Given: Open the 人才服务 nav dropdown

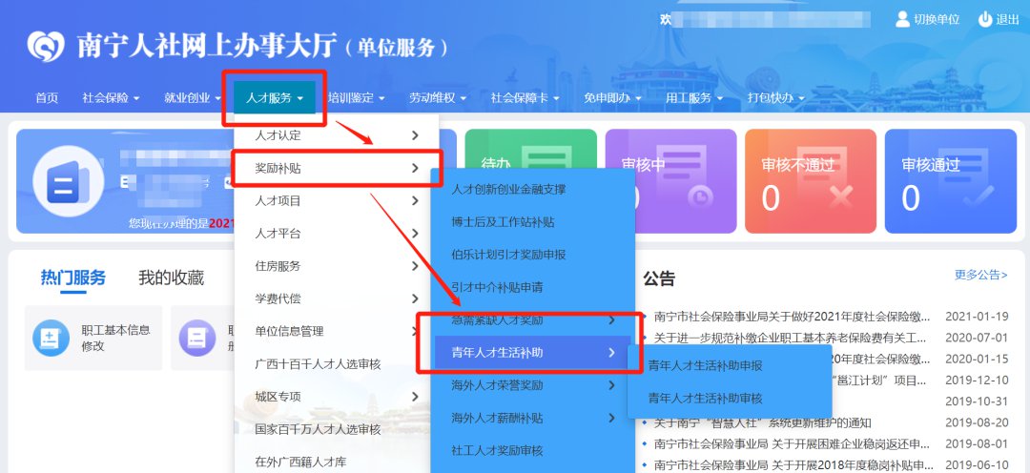Looking at the screenshot, I should coord(275,98).
